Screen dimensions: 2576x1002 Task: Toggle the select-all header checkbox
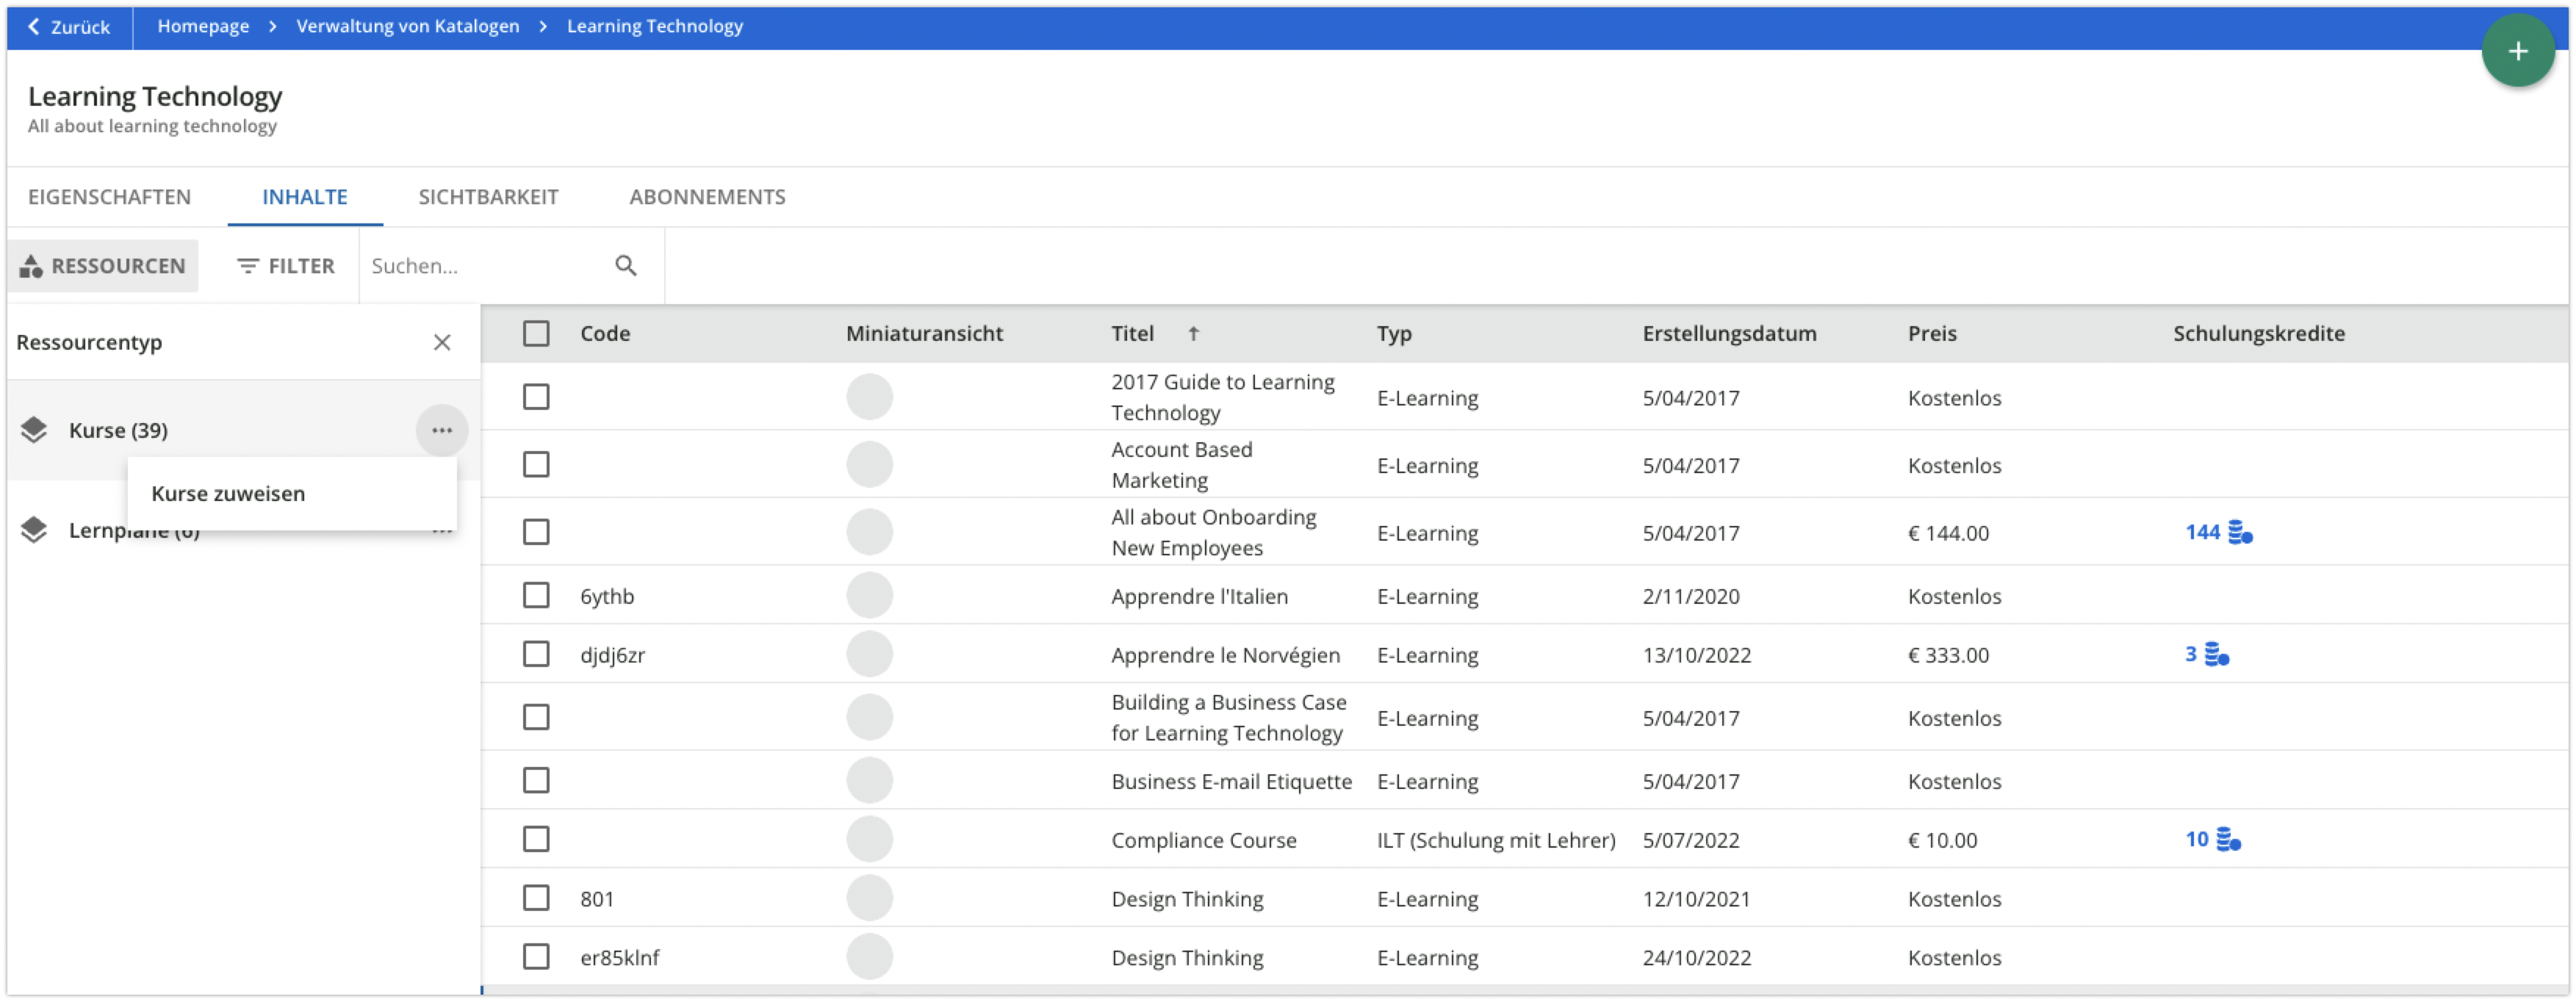coord(536,334)
